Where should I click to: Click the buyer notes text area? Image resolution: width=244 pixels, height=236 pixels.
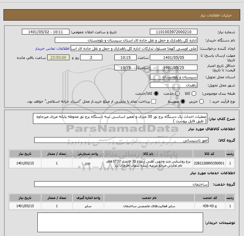(x=120, y=222)
